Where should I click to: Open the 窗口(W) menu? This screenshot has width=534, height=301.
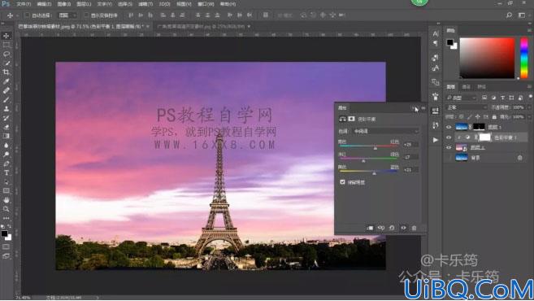pyautogui.click(x=206, y=4)
